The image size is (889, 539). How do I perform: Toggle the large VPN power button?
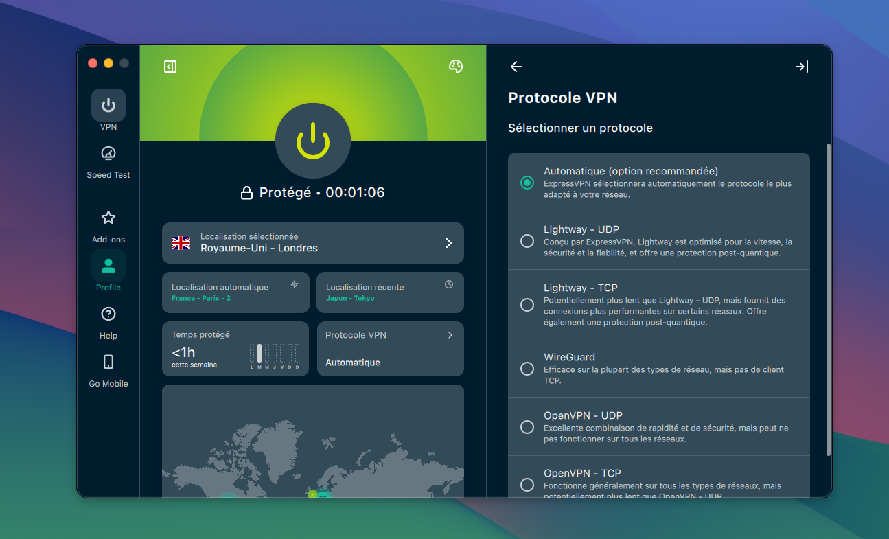coord(313,141)
